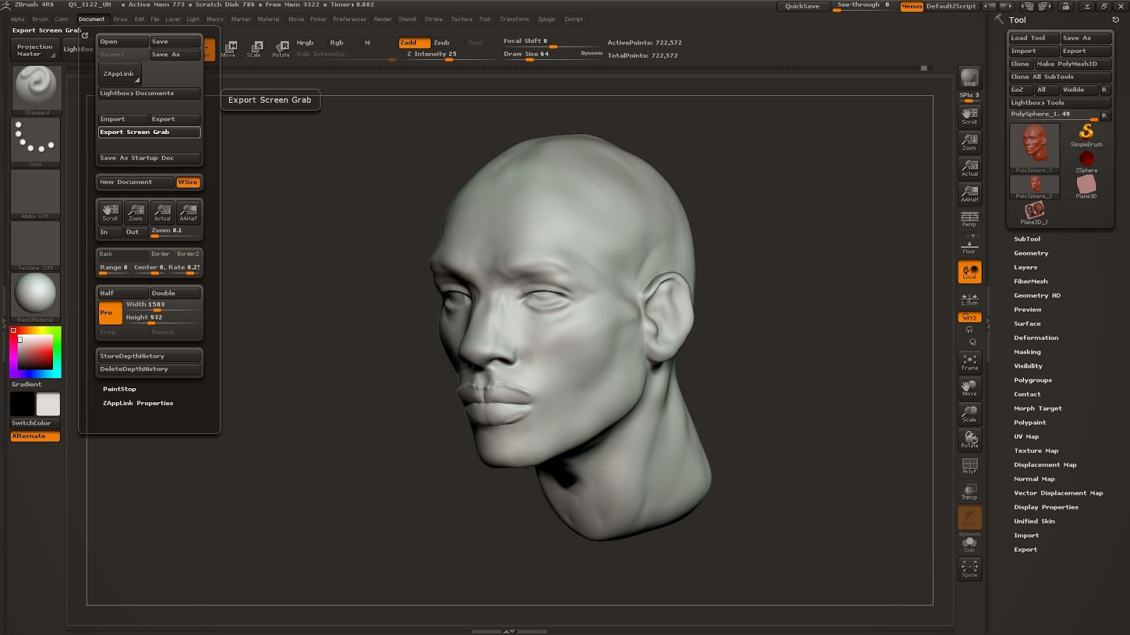Toggle the Zsub mode button
Screen dimensions: 1130x635
pyautogui.click(x=441, y=43)
